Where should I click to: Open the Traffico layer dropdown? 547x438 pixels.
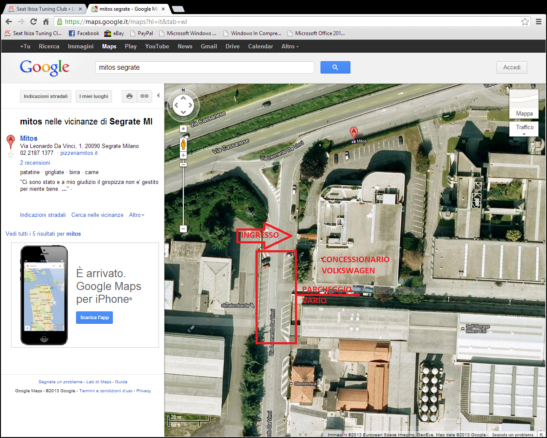524,129
